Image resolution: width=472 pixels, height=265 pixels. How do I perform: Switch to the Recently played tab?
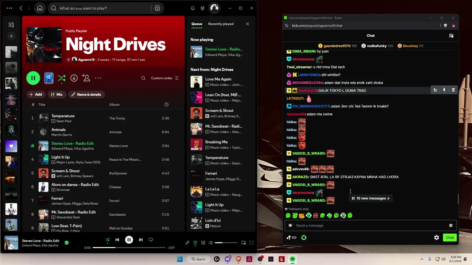click(x=221, y=24)
